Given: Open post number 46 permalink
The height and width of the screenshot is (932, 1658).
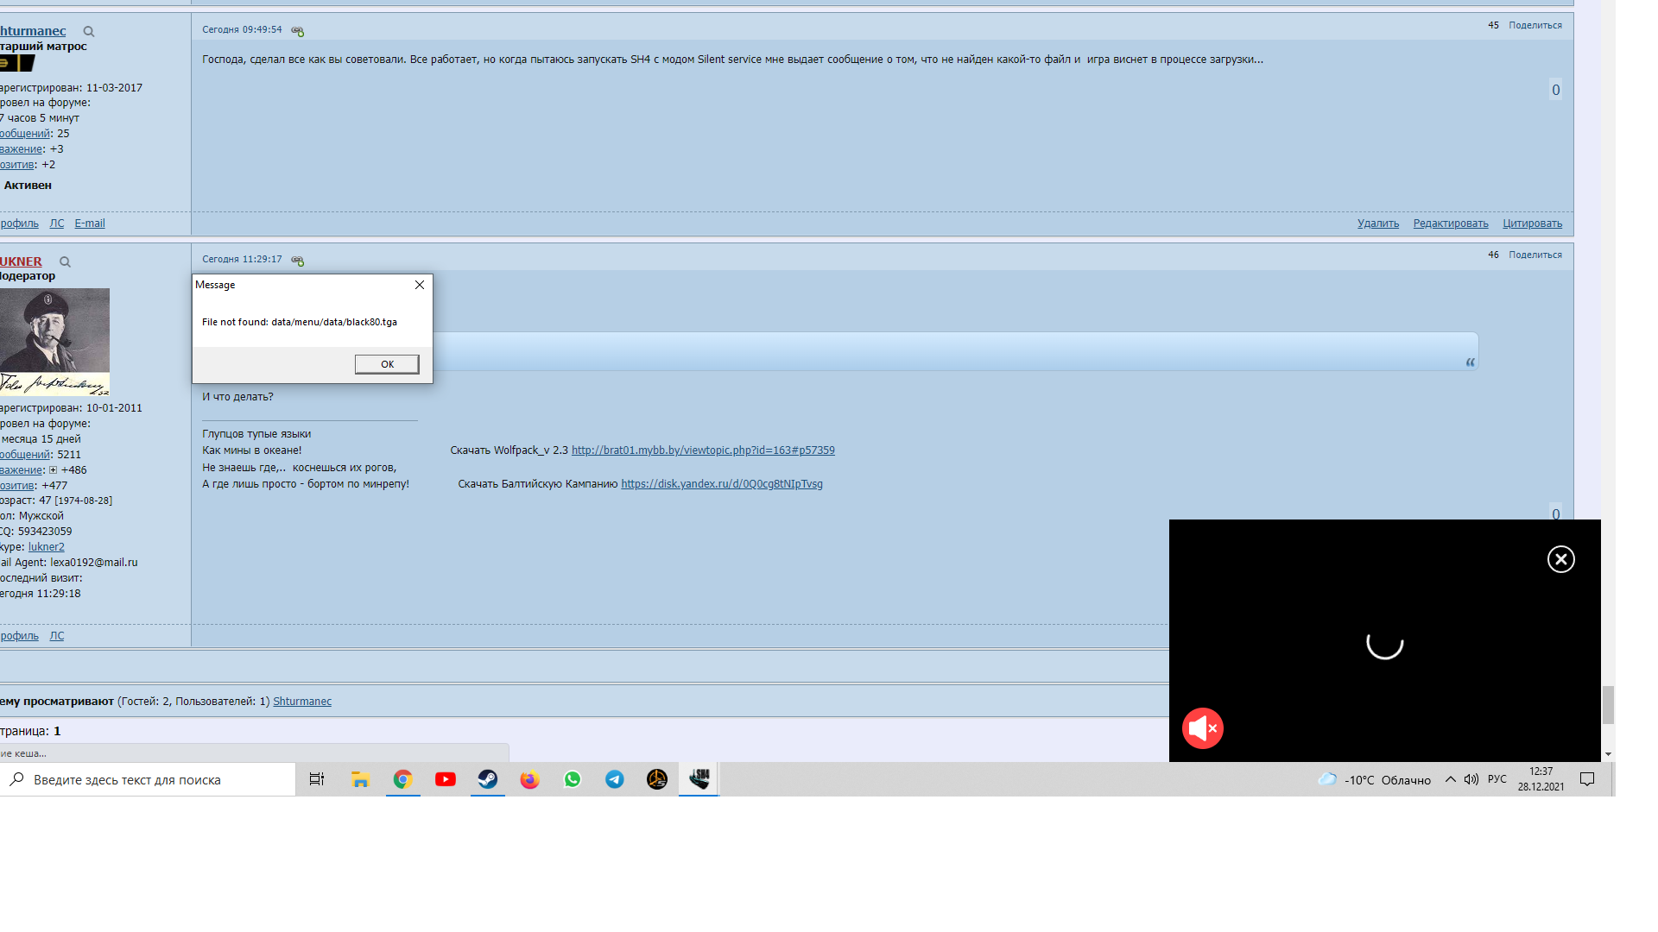Looking at the screenshot, I should point(1493,255).
